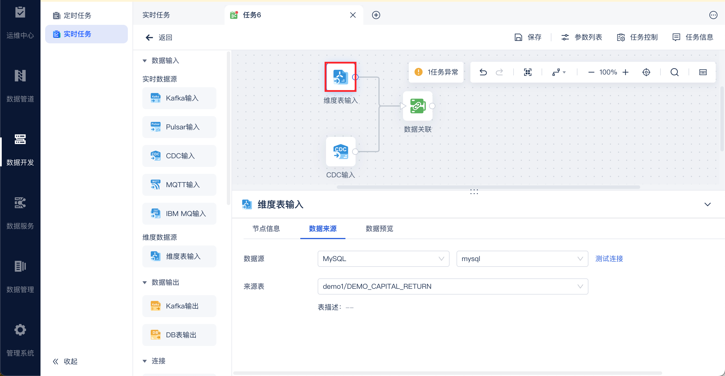725x376 pixels.
Task: Click the zoom-out minus icon
Action: pyautogui.click(x=591, y=72)
